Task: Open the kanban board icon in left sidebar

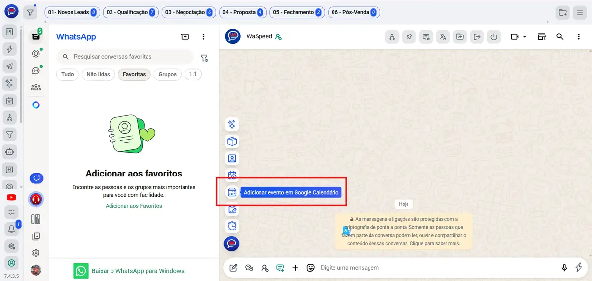Action: click(10, 33)
